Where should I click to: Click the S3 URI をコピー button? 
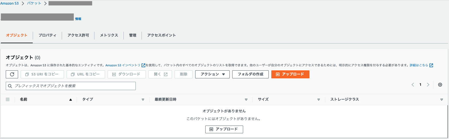tap(42, 74)
